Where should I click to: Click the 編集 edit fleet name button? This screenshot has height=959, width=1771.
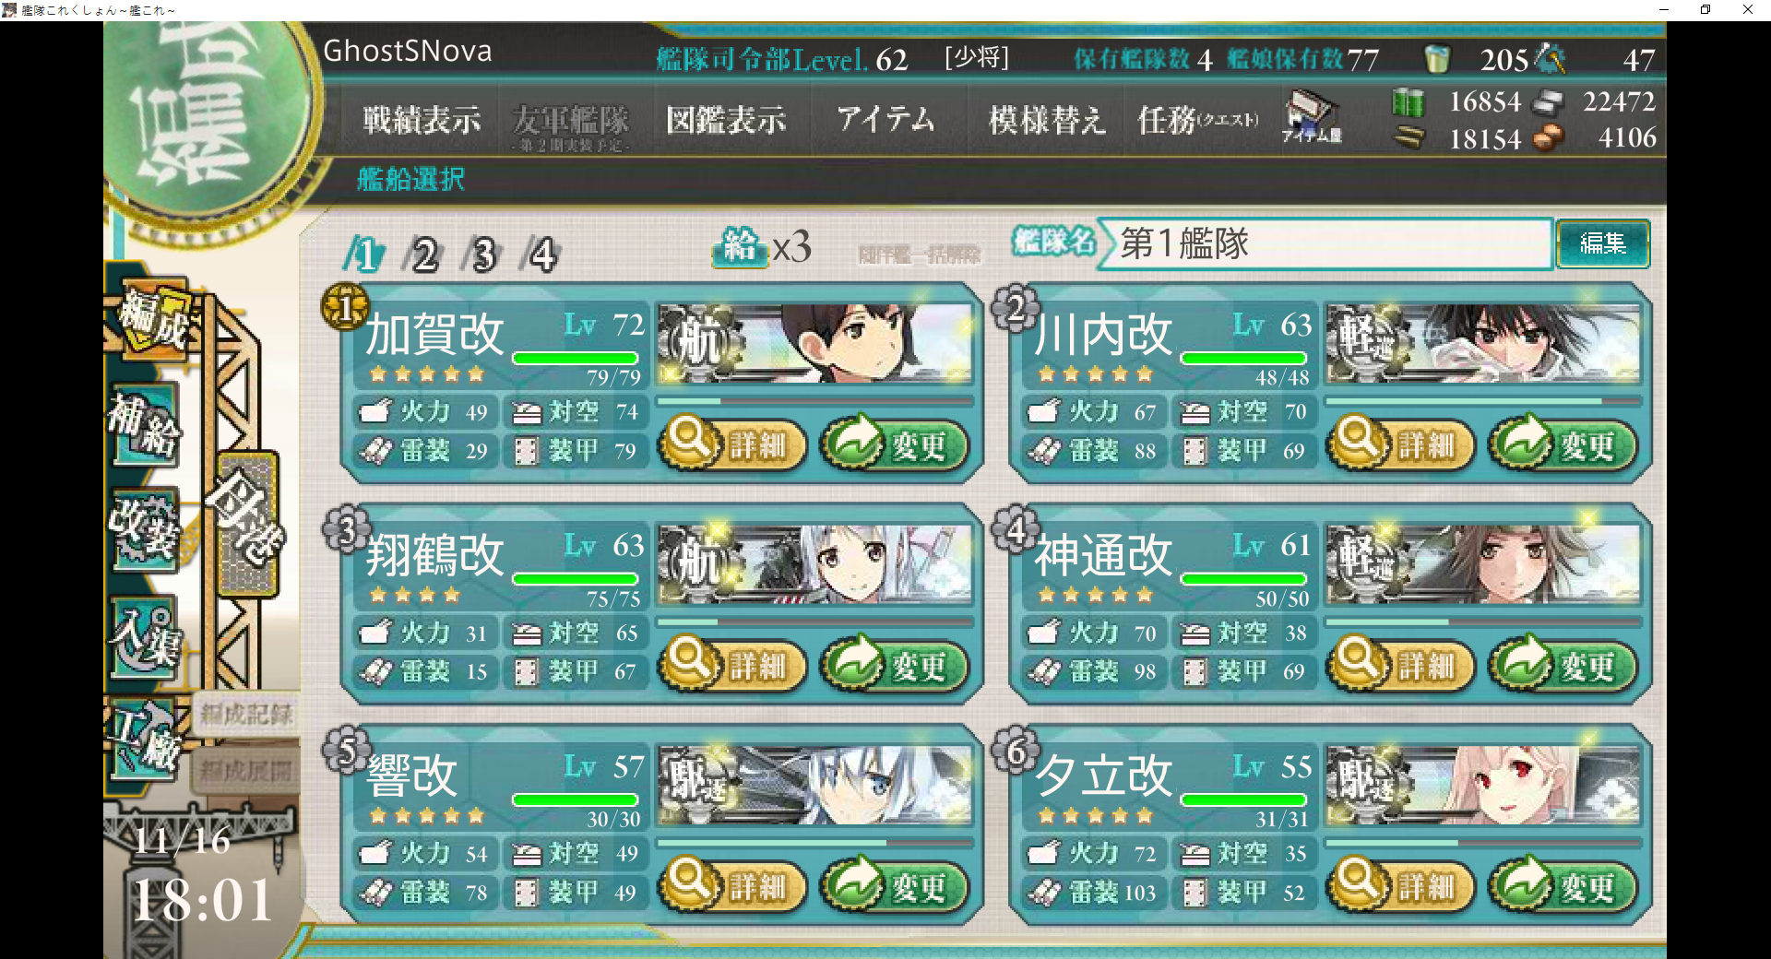point(1602,243)
